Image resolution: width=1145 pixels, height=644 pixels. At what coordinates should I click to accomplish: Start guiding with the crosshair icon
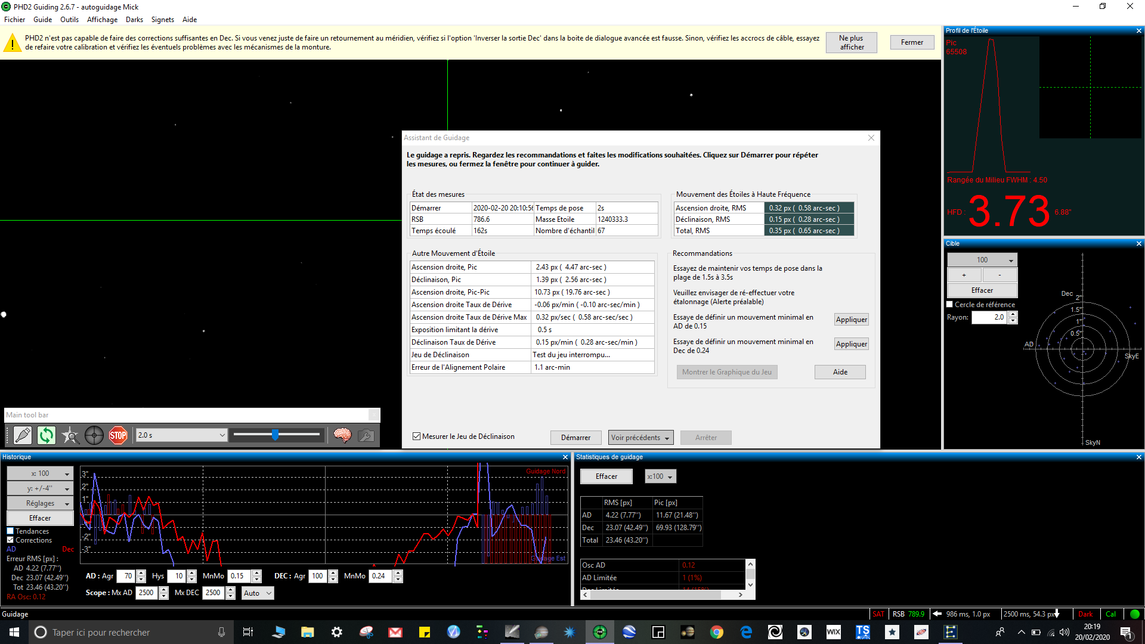(94, 435)
